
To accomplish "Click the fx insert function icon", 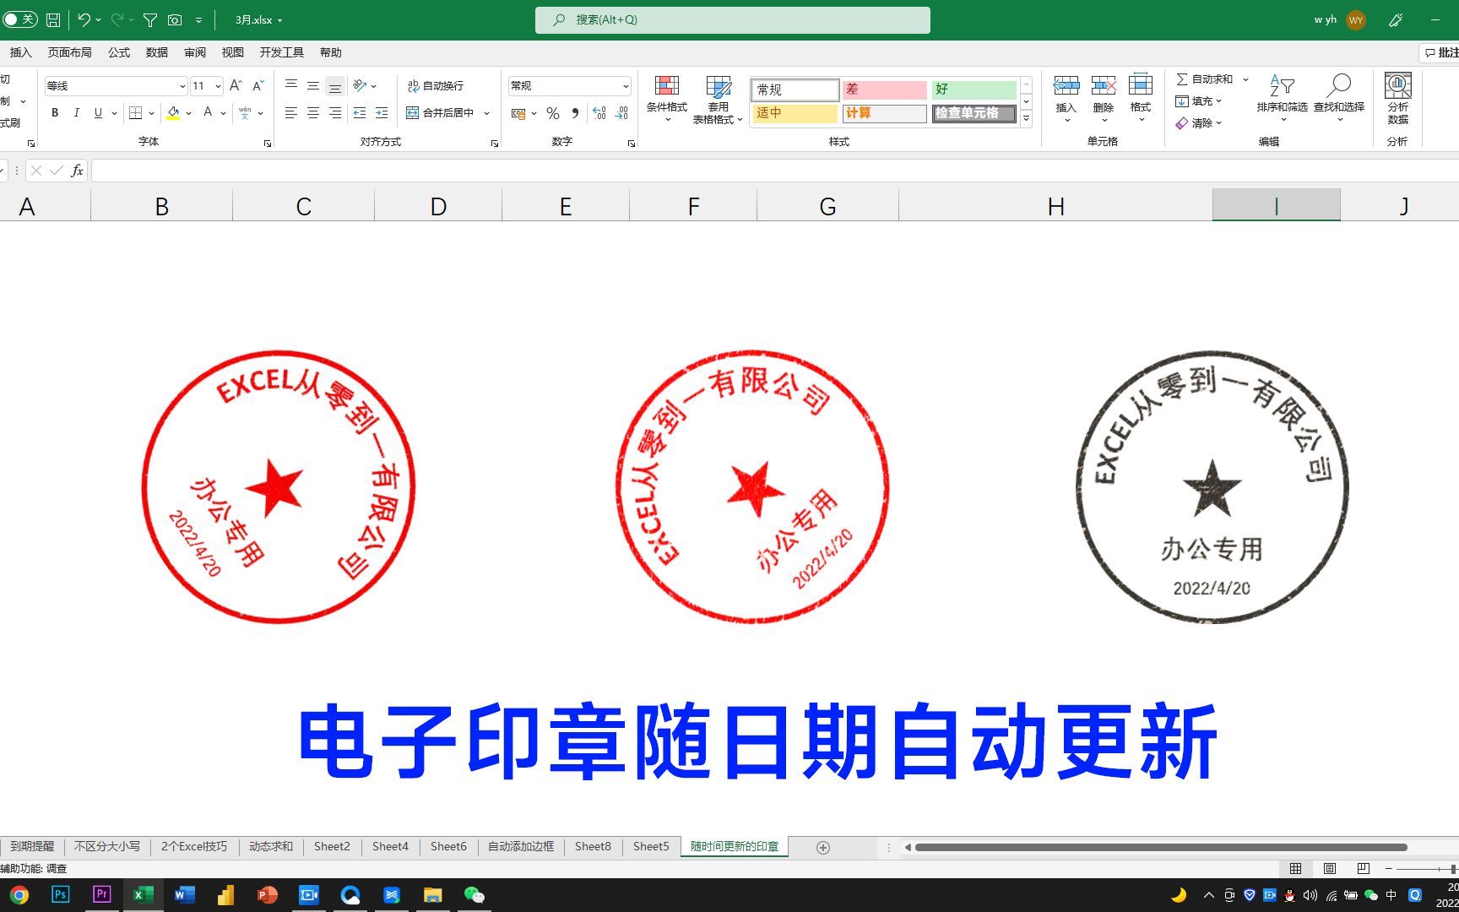I will [77, 171].
